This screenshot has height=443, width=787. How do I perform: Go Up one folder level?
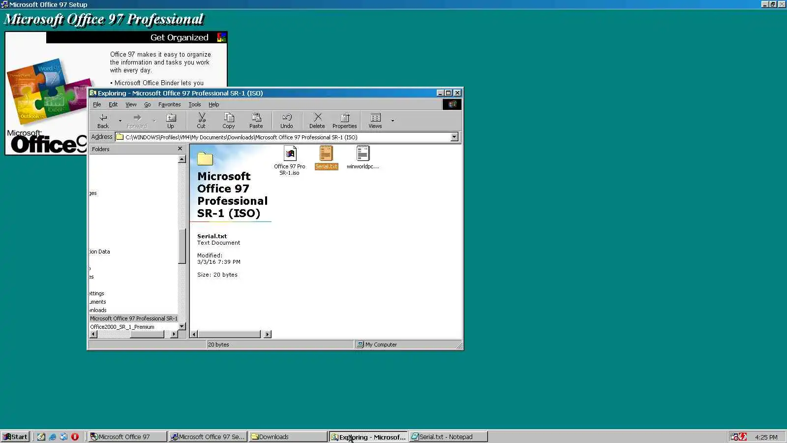(x=171, y=121)
